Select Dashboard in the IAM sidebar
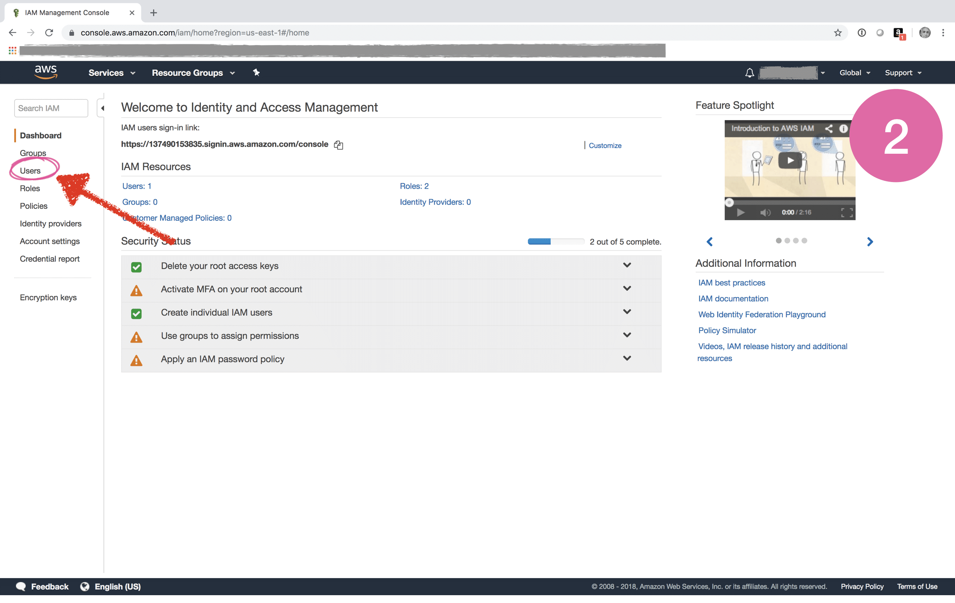Viewport: 955px width, 603px height. (41, 135)
